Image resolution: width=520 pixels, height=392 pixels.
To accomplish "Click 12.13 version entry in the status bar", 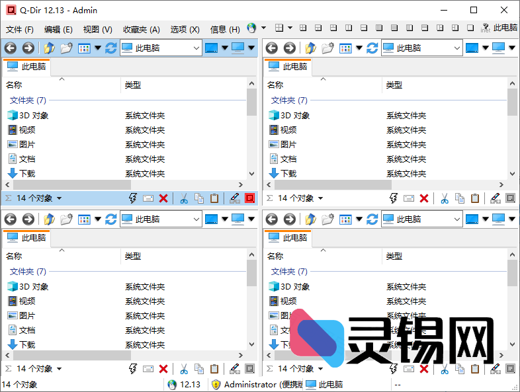I will pos(185,384).
